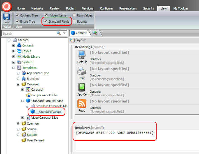The image size is (199, 154).
Task: Click the Video Carousel Slide film icon
Action: click(28, 118)
